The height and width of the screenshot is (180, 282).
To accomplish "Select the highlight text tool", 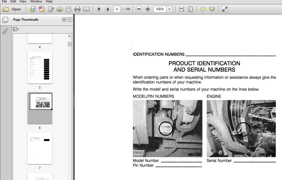I will pyautogui.click(x=212, y=9).
